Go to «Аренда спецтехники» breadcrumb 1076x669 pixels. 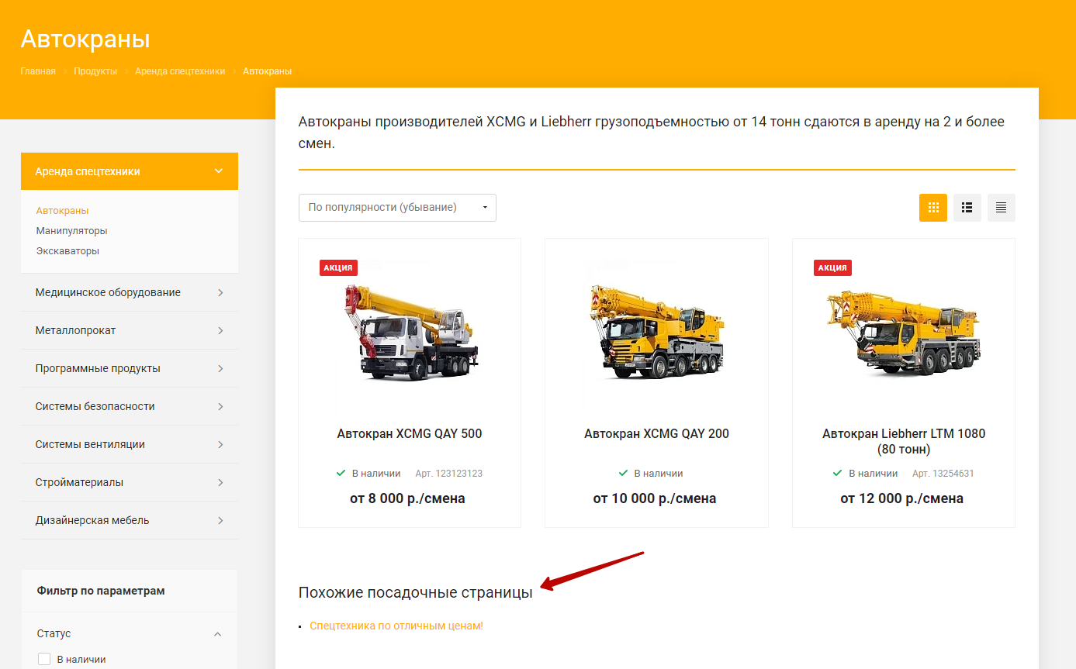point(180,71)
